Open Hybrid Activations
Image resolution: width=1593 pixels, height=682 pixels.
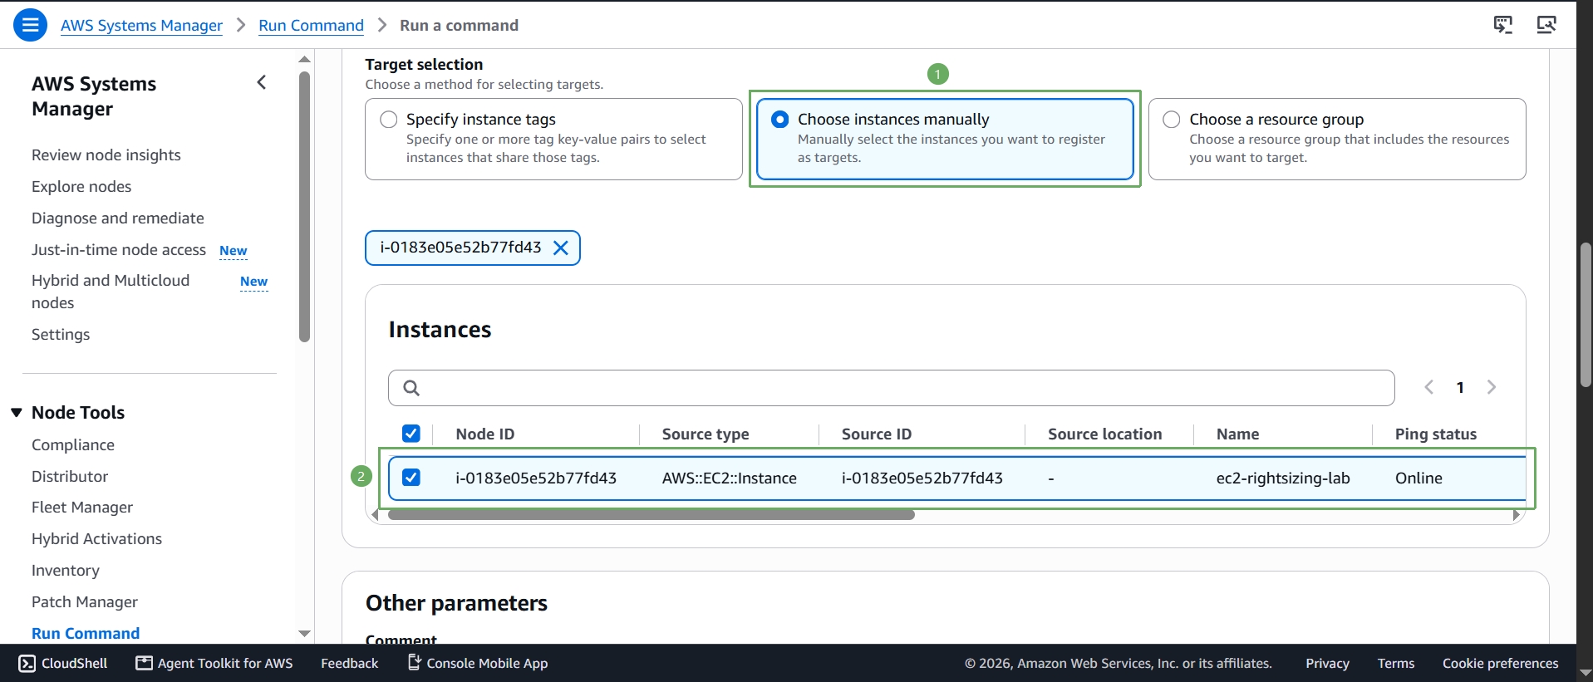point(97,539)
